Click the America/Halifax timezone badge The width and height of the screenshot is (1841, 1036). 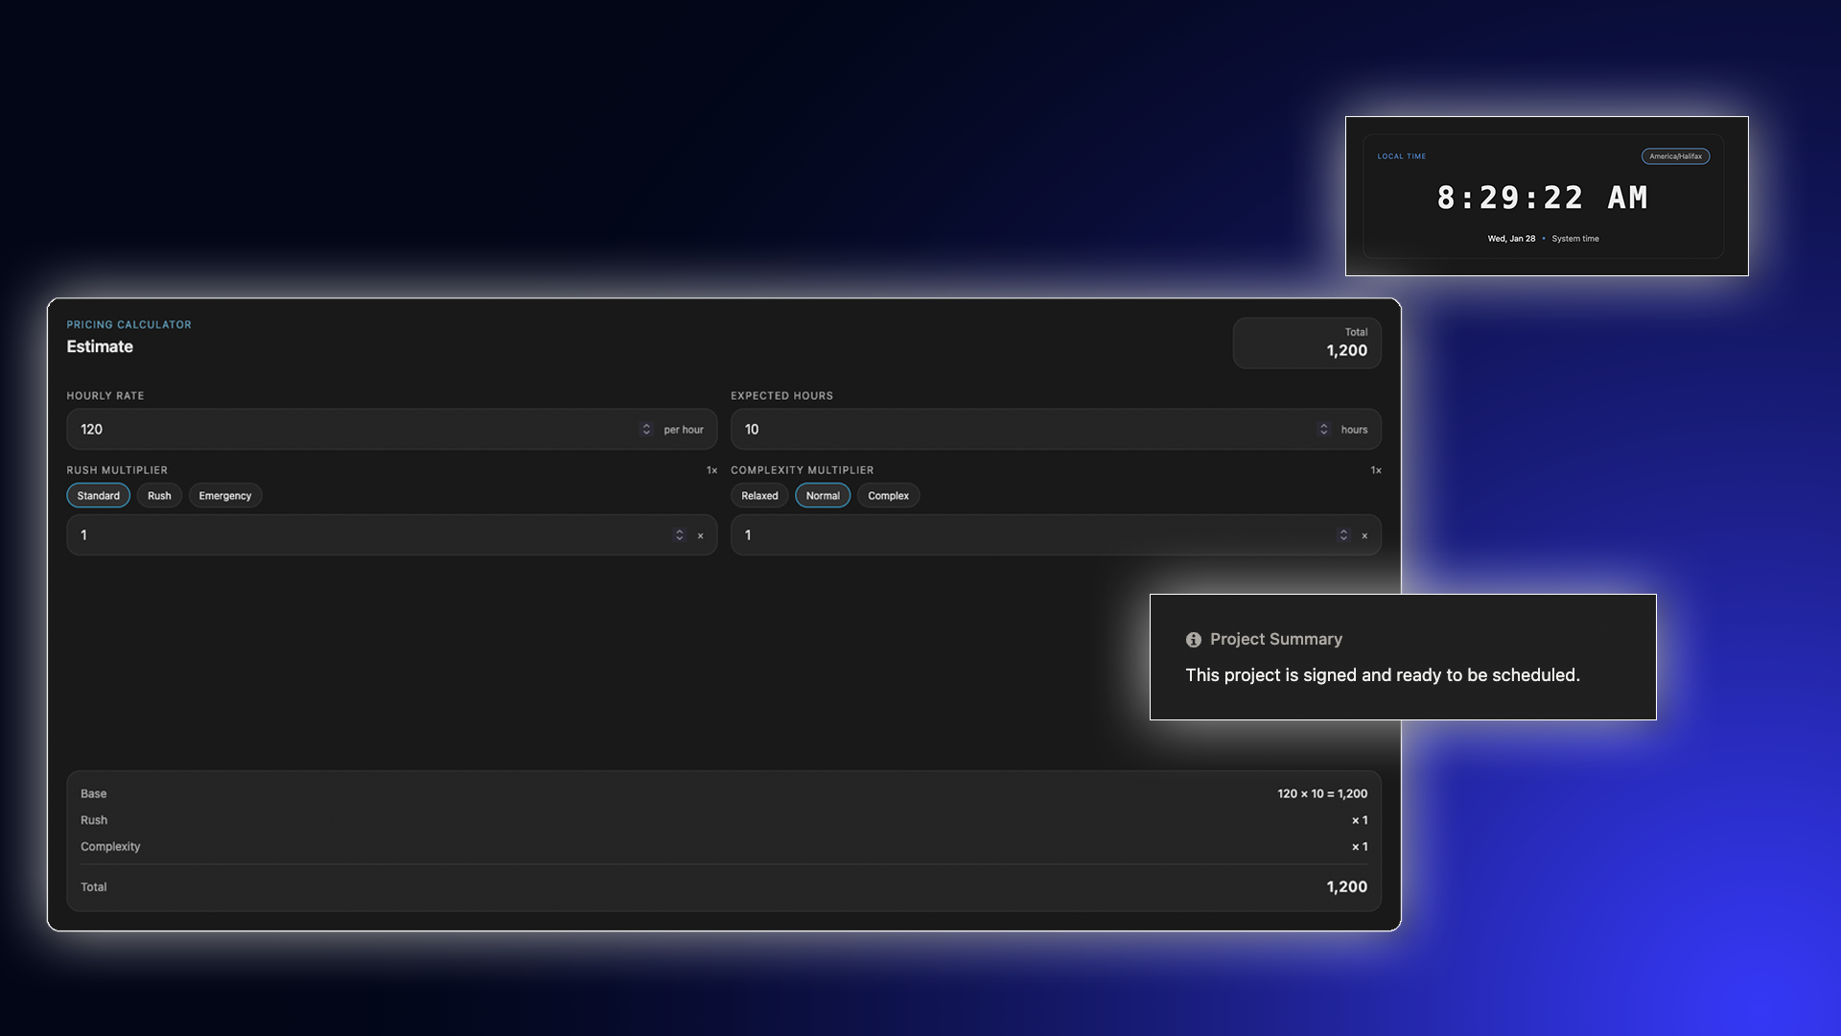1674,156
